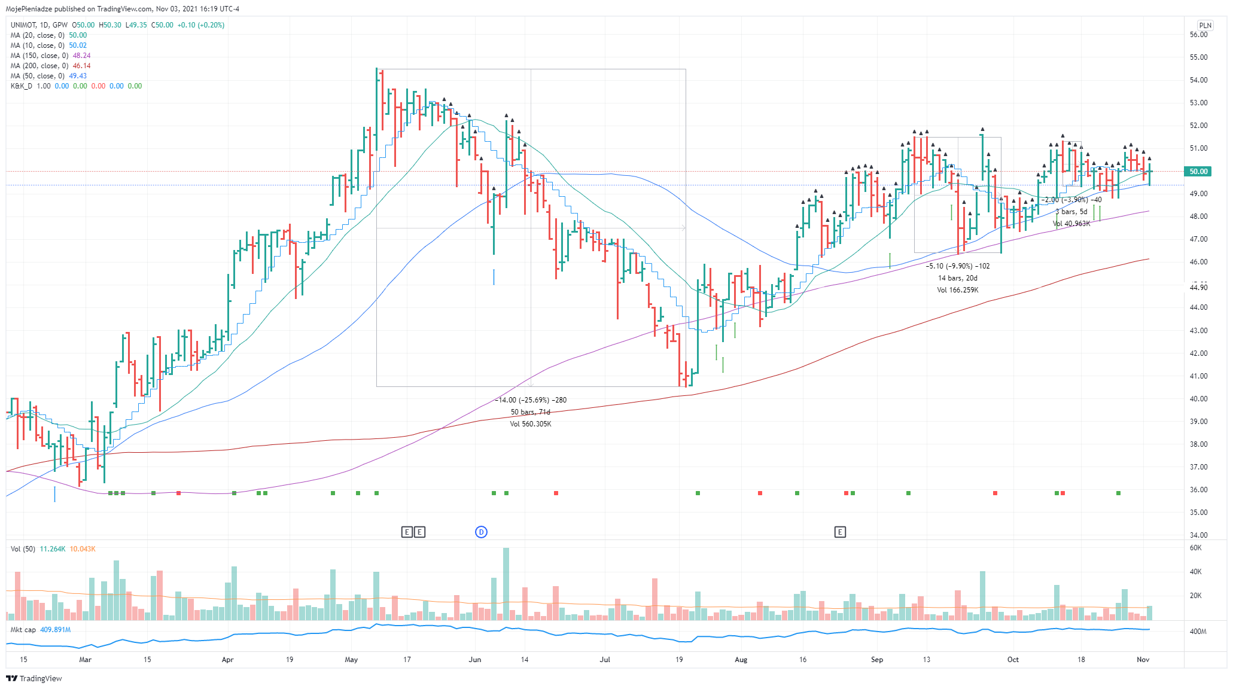Select the MA (20, close, 0) legend entry

point(37,35)
